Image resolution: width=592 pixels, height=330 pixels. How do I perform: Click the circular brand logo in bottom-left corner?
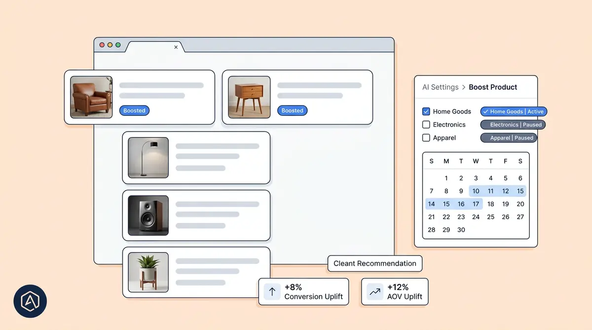tap(31, 300)
